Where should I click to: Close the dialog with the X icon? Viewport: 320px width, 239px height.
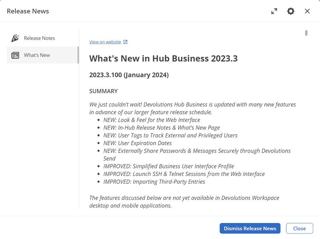point(307,11)
